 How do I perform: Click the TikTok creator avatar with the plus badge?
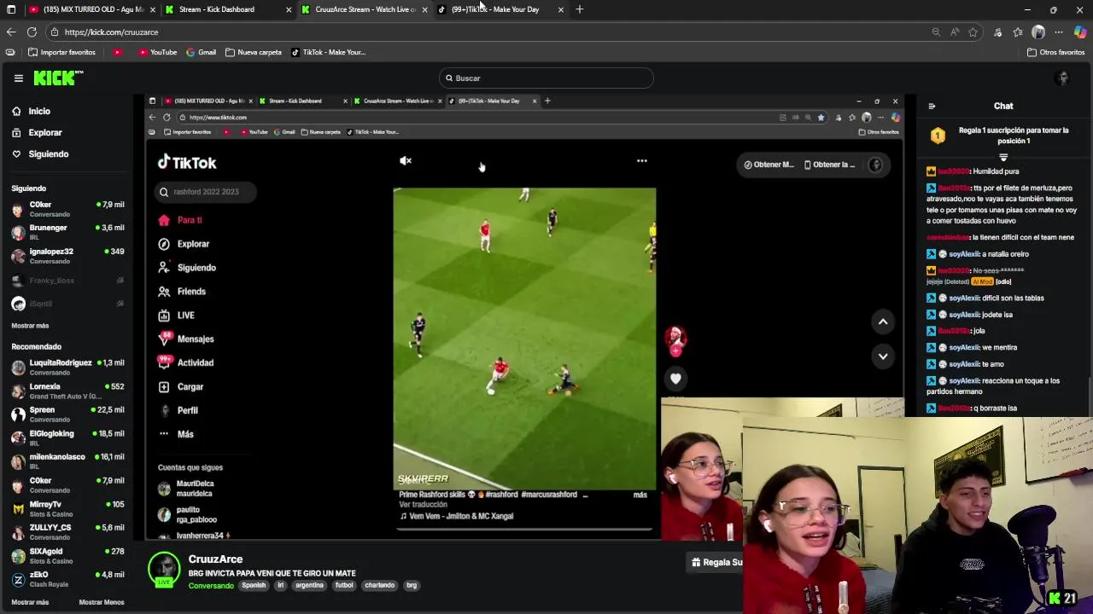click(x=675, y=339)
